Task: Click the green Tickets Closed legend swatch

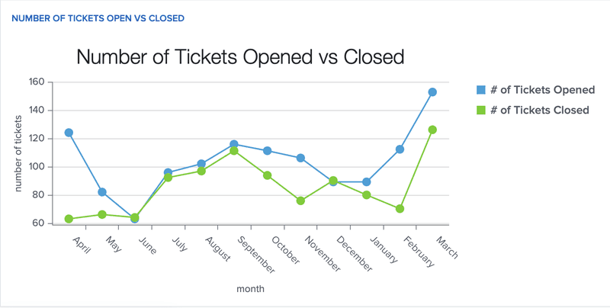Action: pyautogui.click(x=481, y=110)
